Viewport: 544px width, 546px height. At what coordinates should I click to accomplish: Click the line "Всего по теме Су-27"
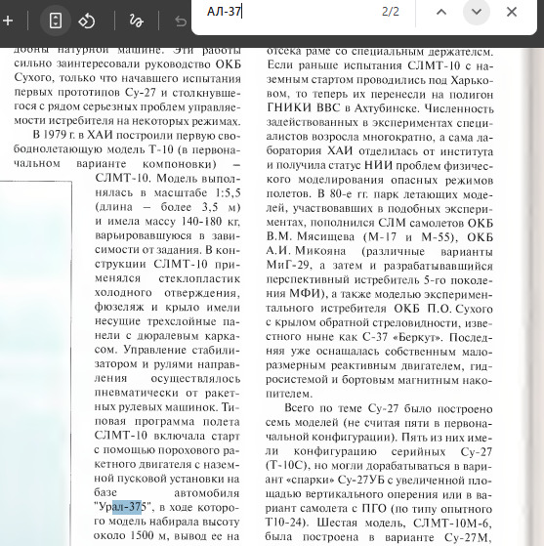tap(341, 408)
